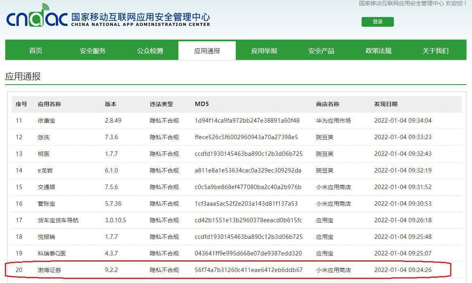Click the 科瑞泰Q医 app name
Viewport: 472px width, 283px height.
coord(52,253)
